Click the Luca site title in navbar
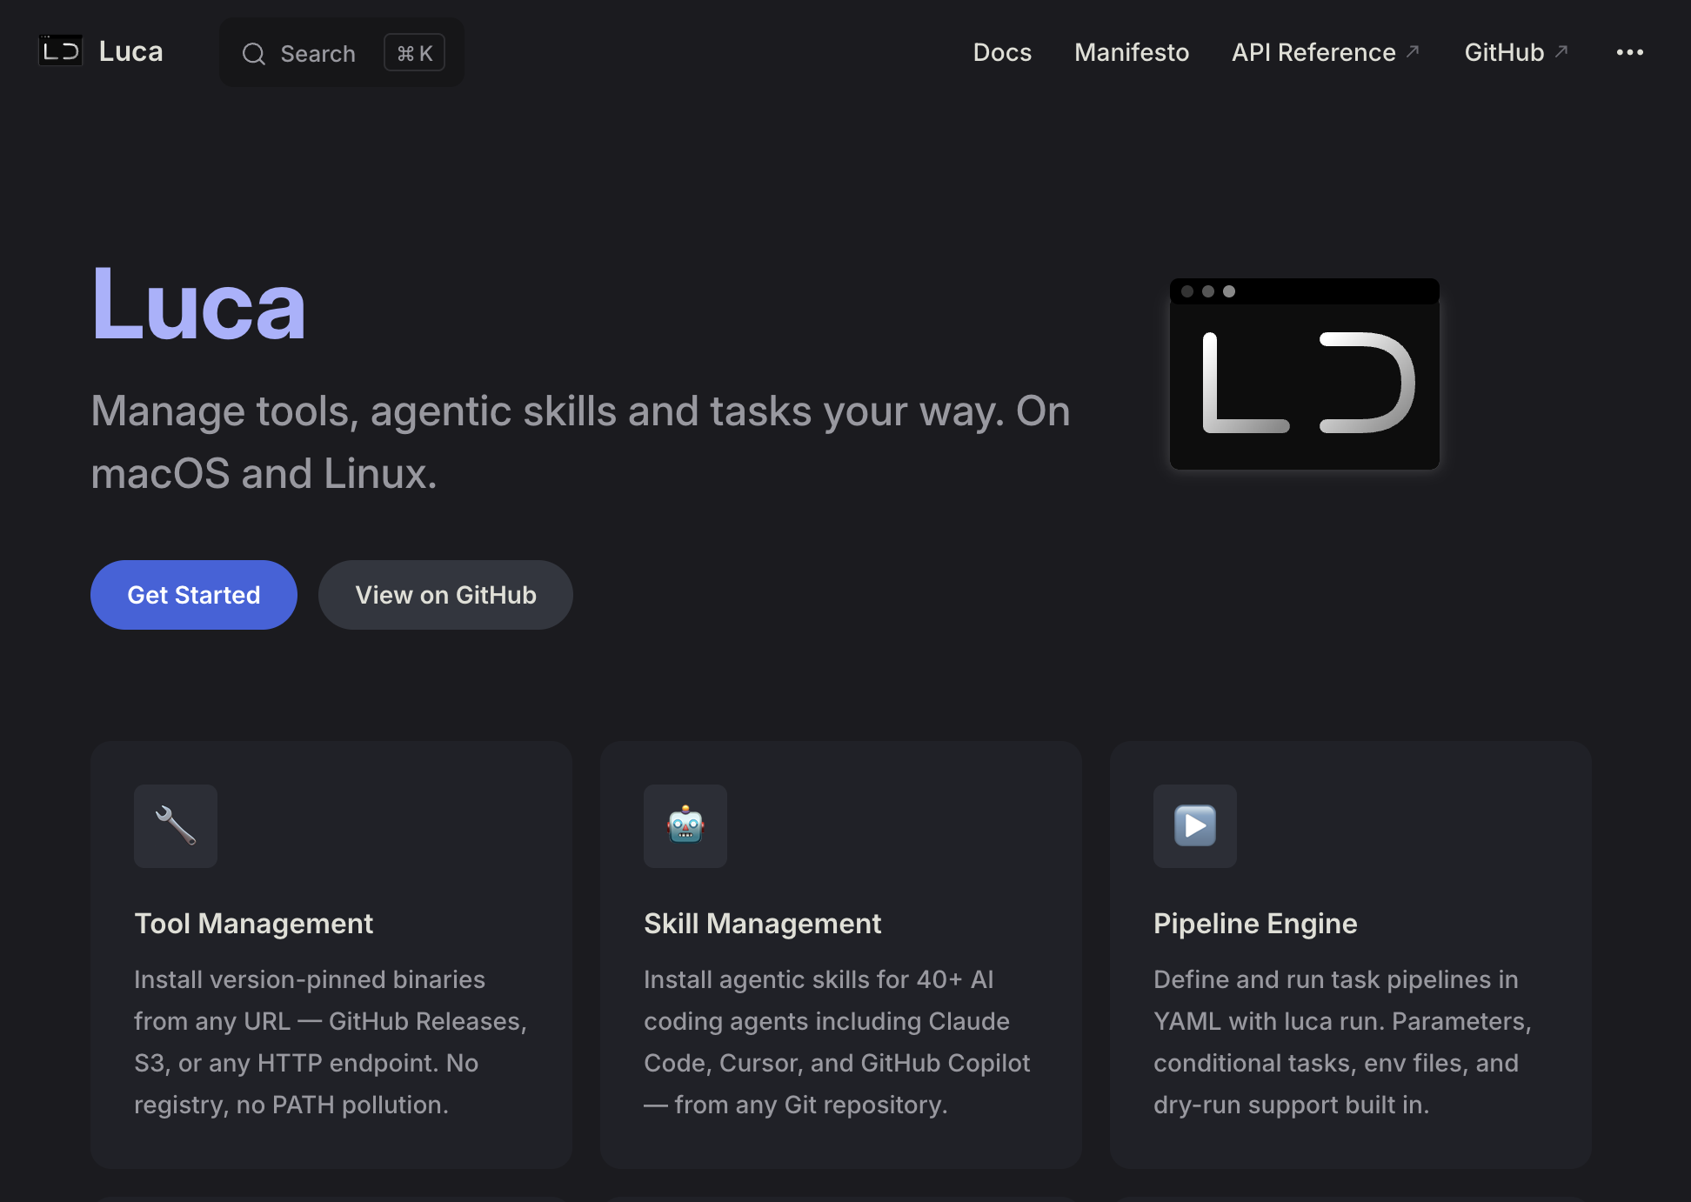1691x1202 pixels. tap(131, 51)
